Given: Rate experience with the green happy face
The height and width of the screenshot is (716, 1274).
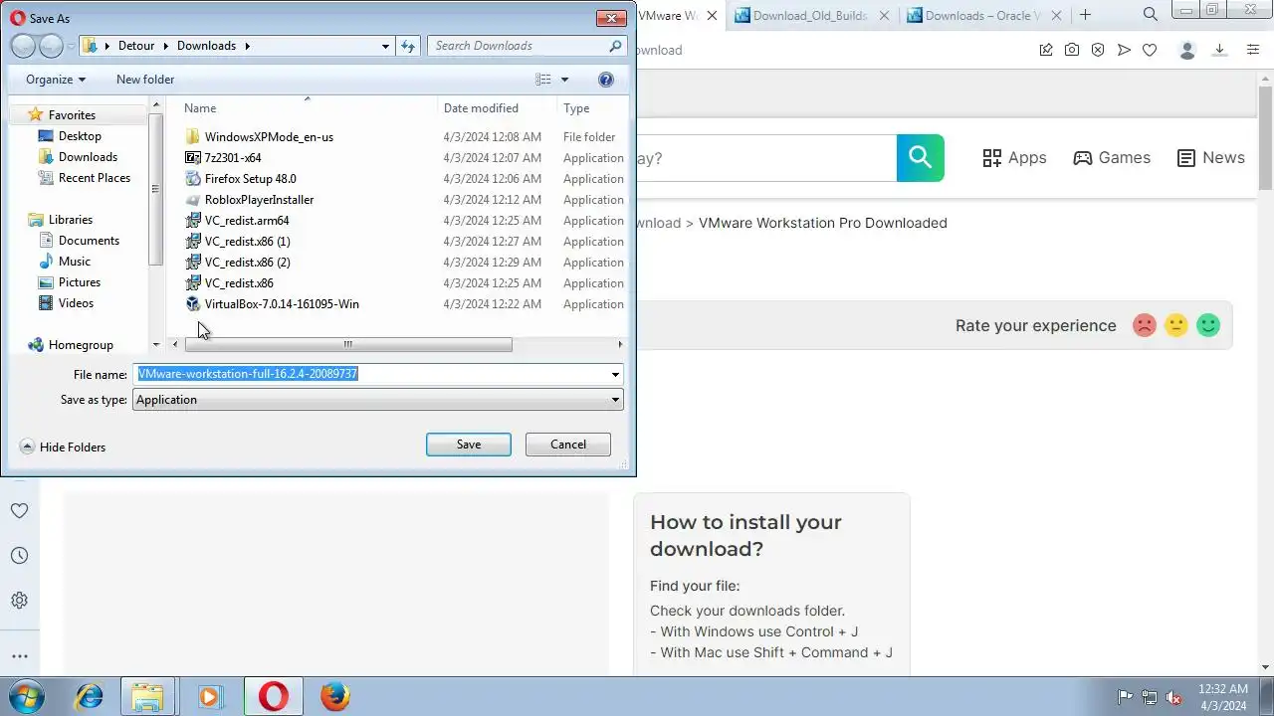Looking at the screenshot, I should (1208, 325).
